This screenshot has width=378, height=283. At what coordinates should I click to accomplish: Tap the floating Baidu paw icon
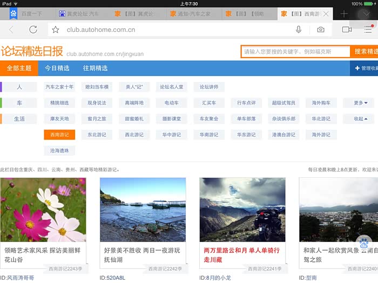pos(364,242)
